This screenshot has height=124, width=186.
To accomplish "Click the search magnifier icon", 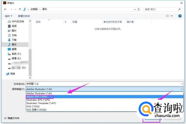I will point(179,9).
